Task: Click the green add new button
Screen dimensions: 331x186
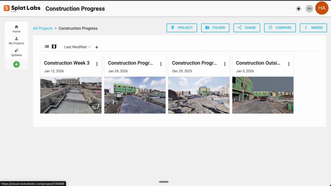Action: 16,64
